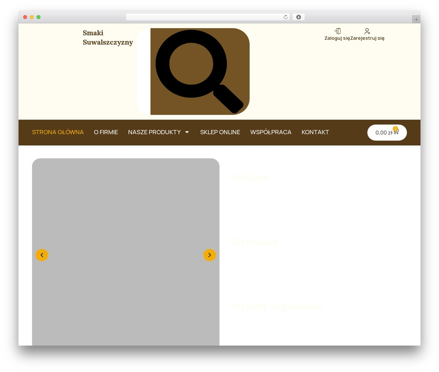
Task: Go to previous slide with left arrow
Action: (42, 255)
